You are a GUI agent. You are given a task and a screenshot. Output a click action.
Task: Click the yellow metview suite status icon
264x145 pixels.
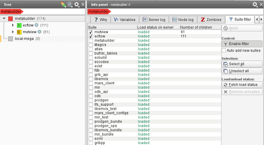click(x=19, y=32)
